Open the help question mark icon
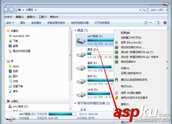Image resolution: width=172 pixels, height=124 pixels. click(x=165, y=23)
